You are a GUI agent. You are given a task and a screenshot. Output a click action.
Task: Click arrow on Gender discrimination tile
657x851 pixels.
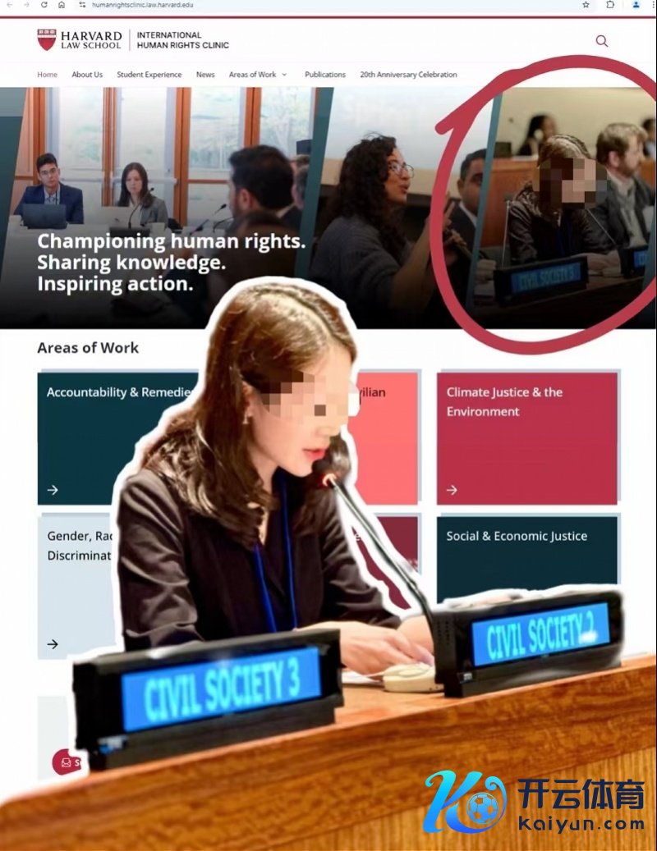click(x=53, y=644)
